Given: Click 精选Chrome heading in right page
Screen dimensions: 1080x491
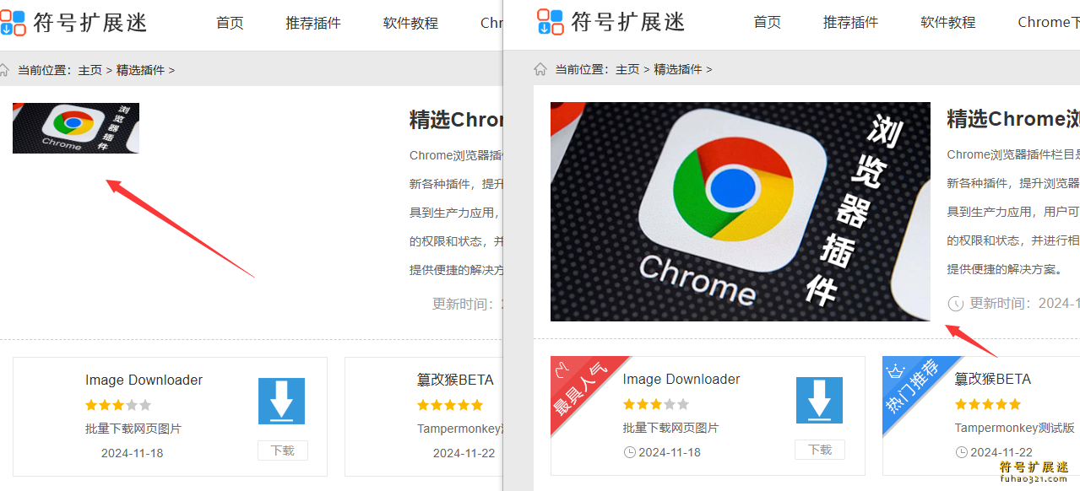Looking at the screenshot, I should tap(1013, 119).
